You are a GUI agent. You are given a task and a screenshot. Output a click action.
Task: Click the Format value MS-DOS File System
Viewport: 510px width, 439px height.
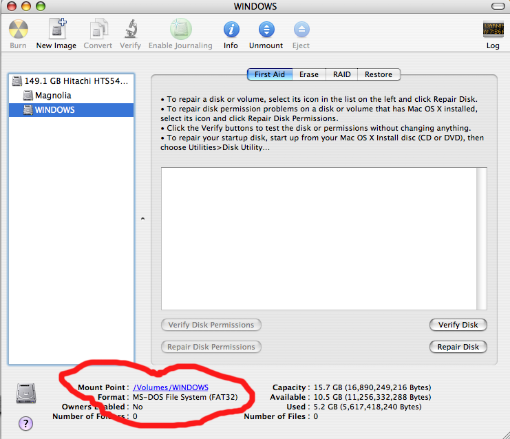tap(185, 398)
